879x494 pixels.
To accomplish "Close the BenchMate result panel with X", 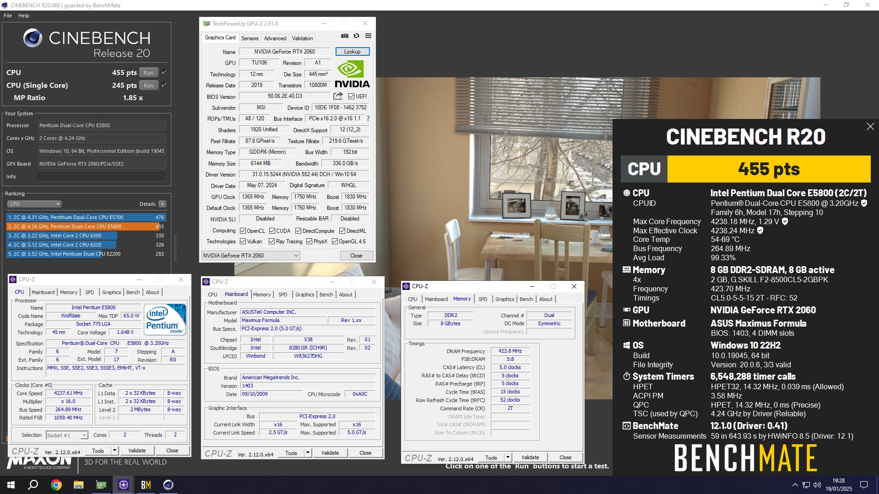I will pyautogui.click(x=870, y=127).
